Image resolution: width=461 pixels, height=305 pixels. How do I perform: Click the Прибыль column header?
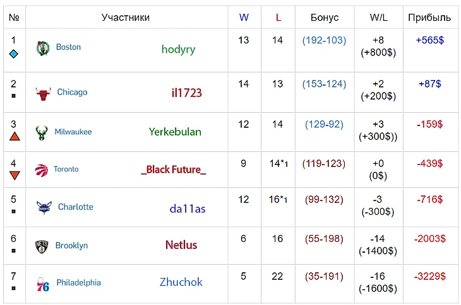[x=429, y=18]
